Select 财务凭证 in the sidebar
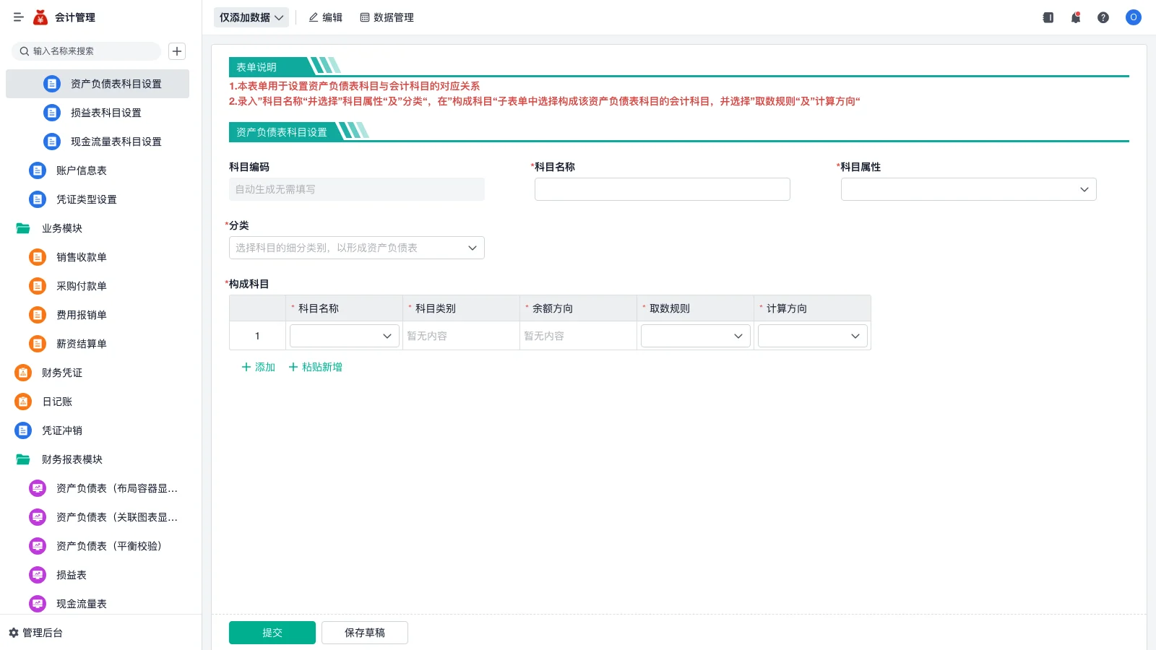Image resolution: width=1156 pixels, height=650 pixels. (x=98, y=373)
